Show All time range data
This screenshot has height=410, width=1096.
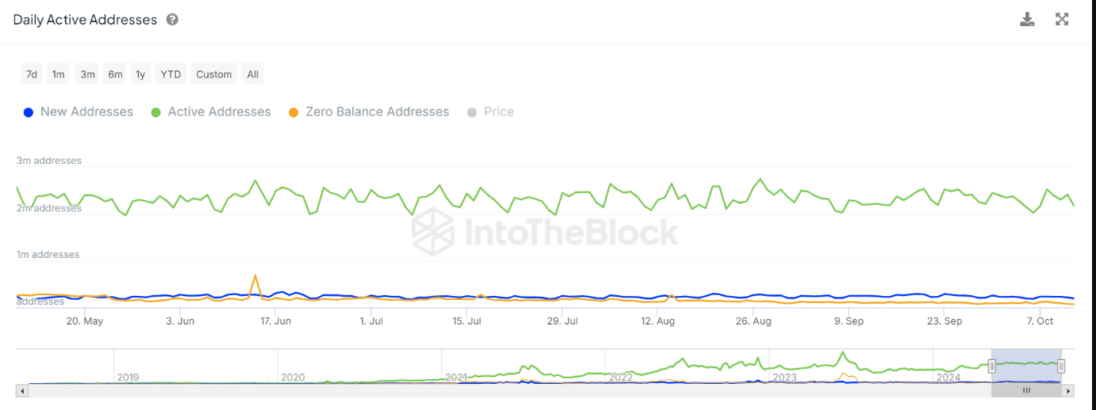tap(253, 74)
